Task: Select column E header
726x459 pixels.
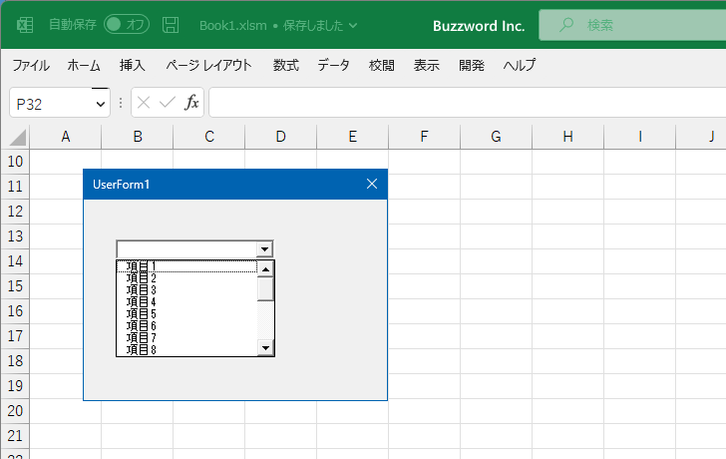Action: click(353, 137)
